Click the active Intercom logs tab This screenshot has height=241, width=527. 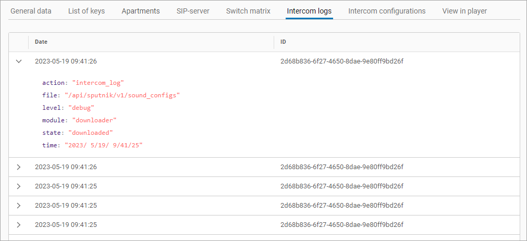click(x=309, y=11)
